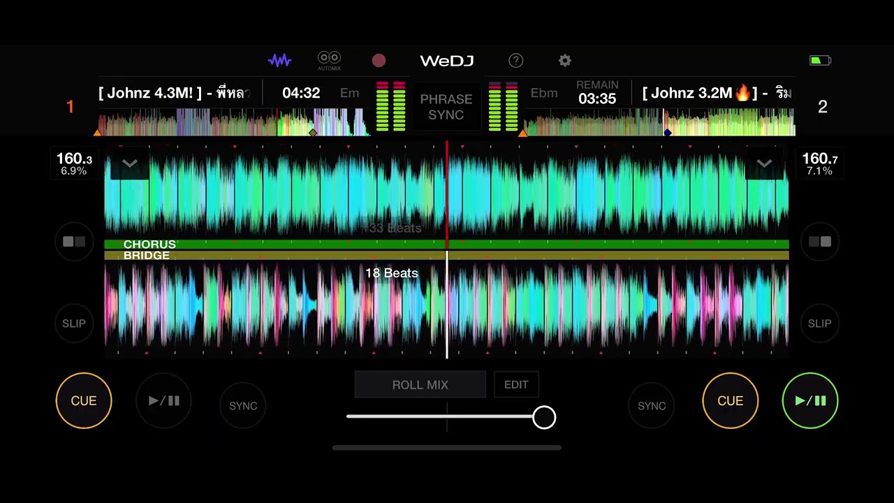The height and width of the screenshot is (503, 894).
Task: Click the WeDJ logo
Action: pyautogui.click(x=447, y=61)
